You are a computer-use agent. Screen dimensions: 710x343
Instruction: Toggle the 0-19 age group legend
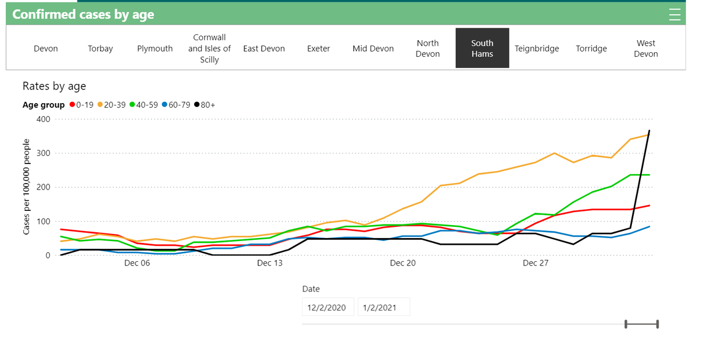click(x=81, y=105)
